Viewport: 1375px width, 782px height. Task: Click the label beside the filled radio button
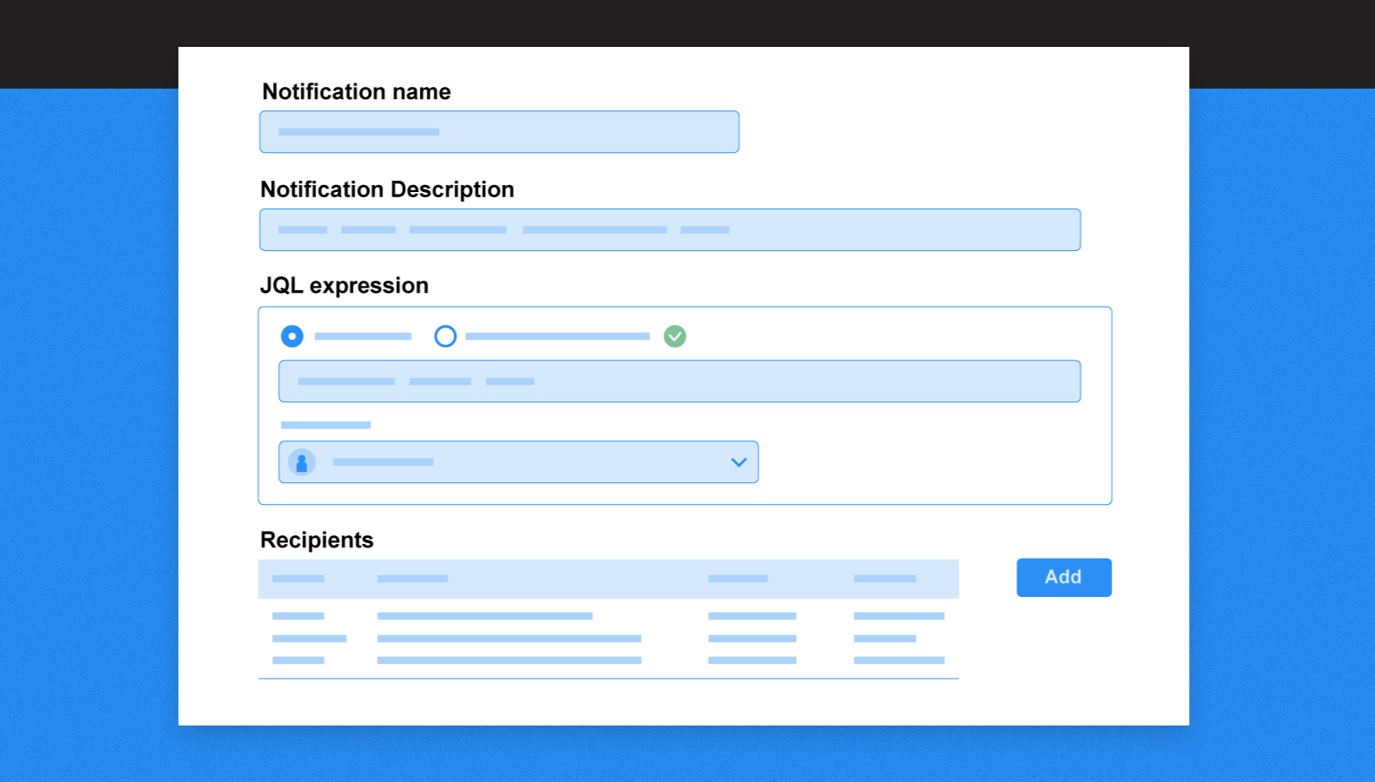tap(362, 336)
